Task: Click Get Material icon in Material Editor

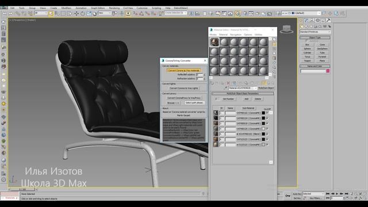Action: point(212,83)
